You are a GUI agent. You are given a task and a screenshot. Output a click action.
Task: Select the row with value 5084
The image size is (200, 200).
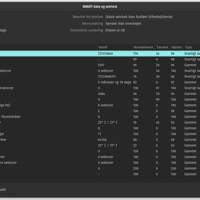coord(100,94)
